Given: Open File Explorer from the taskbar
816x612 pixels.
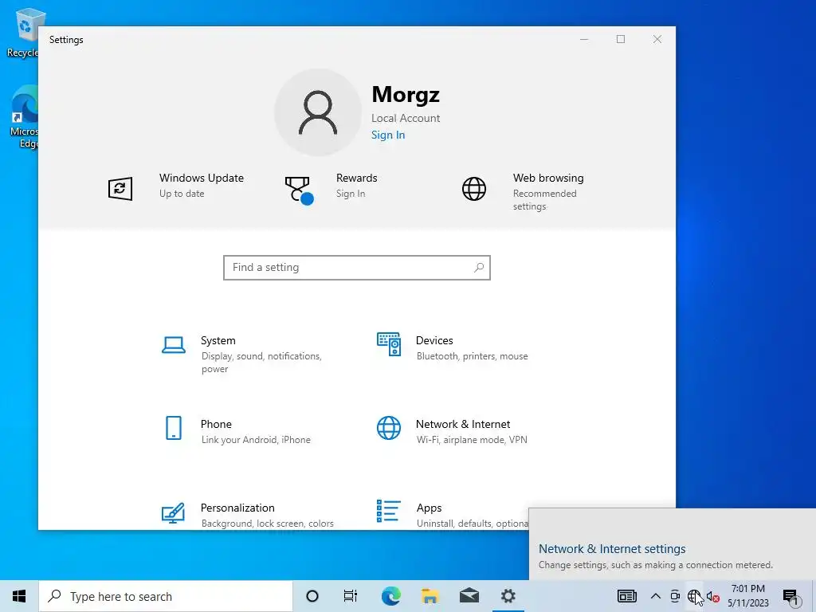Looking at the screenshot, I should (x=430, y=596).
